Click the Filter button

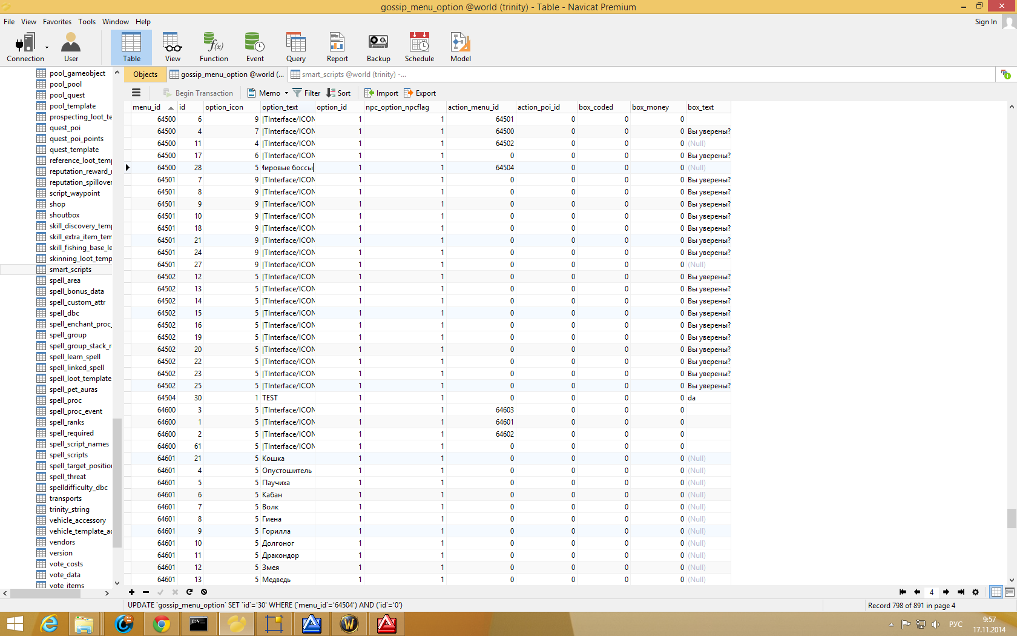pos(306,93)
